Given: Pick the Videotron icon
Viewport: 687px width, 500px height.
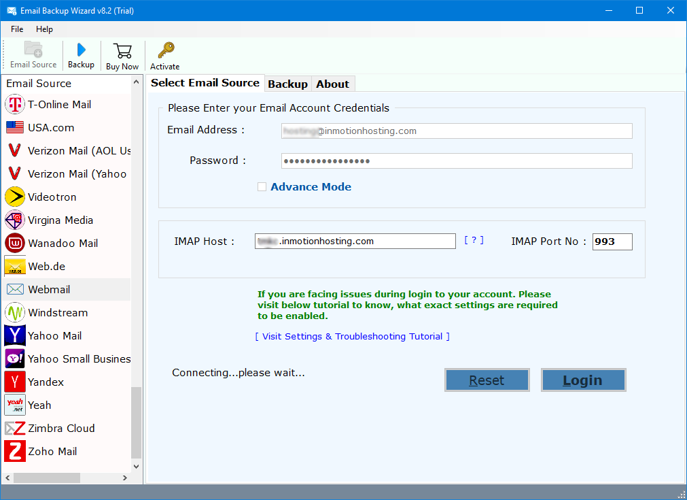Looking at the screenshot, I should [x=15, y=197].
